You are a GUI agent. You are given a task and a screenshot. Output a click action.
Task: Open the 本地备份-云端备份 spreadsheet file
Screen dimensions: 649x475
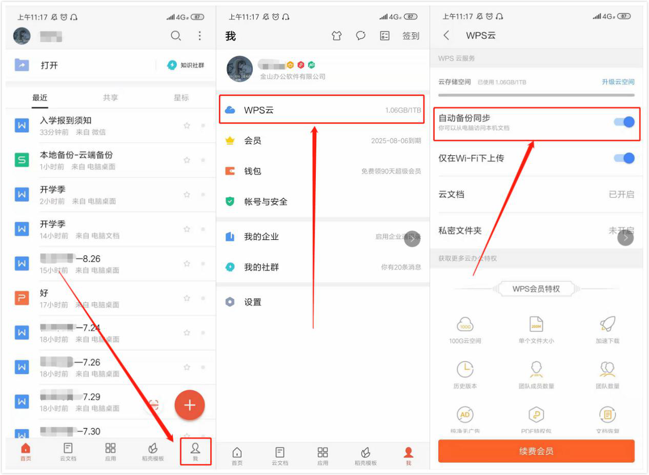[76, 160]
